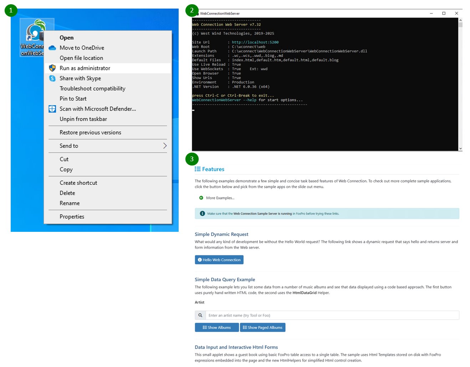
Task: Click the '.NET 6.0.36 (x64)' version text
Action: [251, 87]
